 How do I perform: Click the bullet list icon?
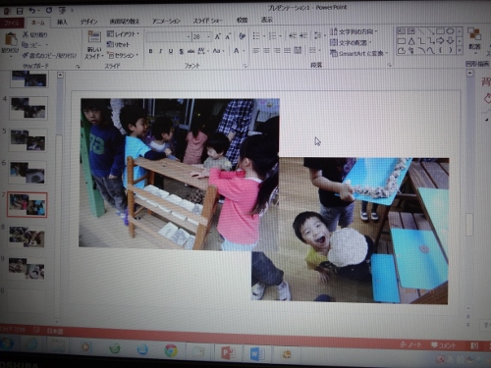coord(256,36)
